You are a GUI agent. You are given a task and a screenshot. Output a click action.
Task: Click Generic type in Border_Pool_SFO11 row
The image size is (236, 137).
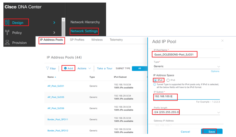click(x=93, y=120)
